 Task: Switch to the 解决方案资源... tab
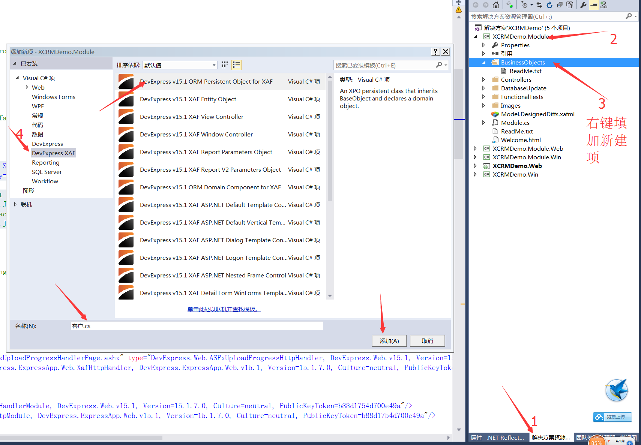[x=551, y=438]
